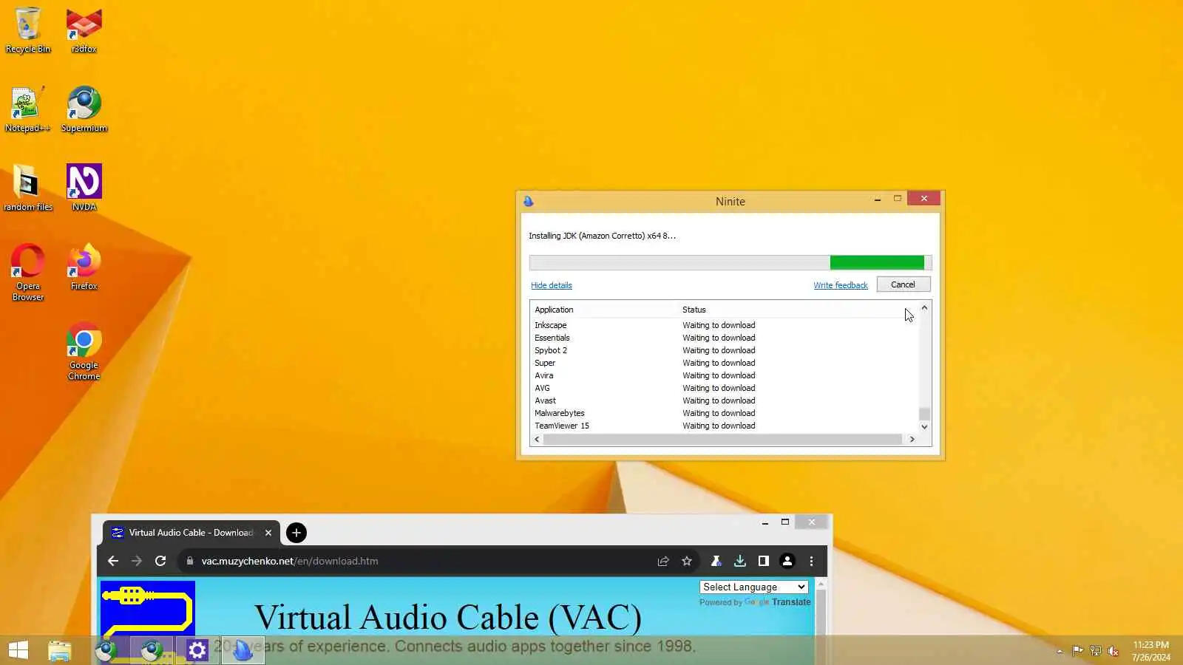1183x665 pixels.
Task: Launch the Opera Browser desktop shortcut
Action: (27, 273)
